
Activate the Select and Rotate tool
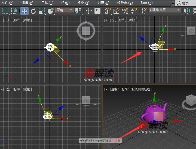tap(33, 11)
